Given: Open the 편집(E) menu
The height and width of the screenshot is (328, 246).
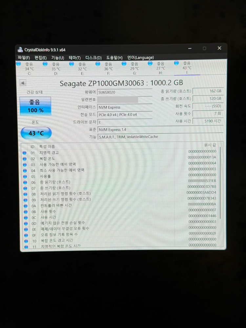Looking at the screenshot, I should (x=41, y=58).
